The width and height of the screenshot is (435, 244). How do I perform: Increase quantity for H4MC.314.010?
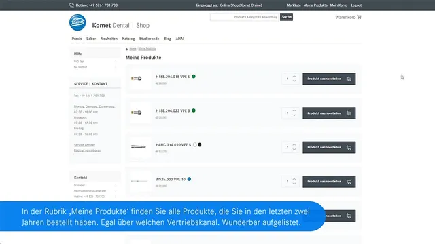tap(294, 144)
